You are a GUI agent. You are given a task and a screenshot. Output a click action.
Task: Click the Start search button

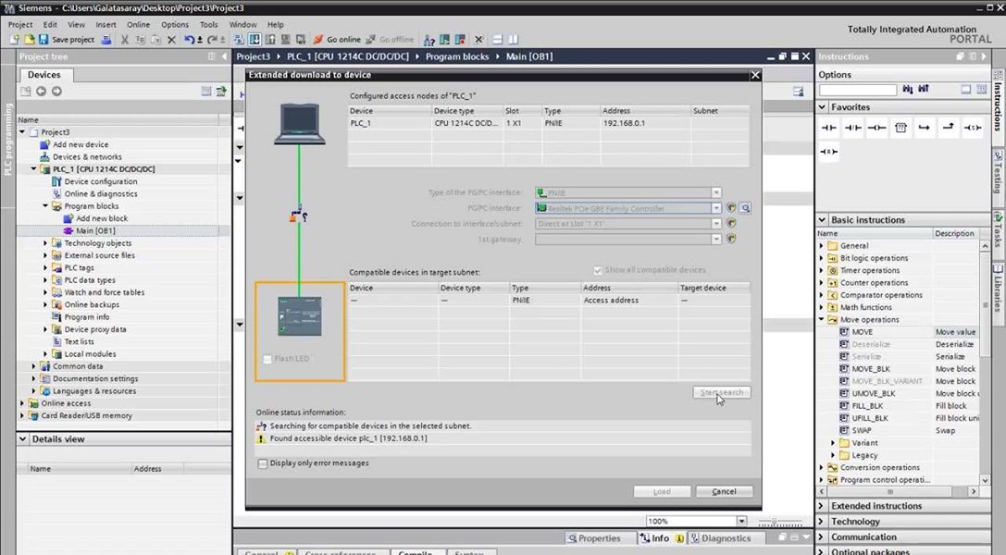point(721,392)
